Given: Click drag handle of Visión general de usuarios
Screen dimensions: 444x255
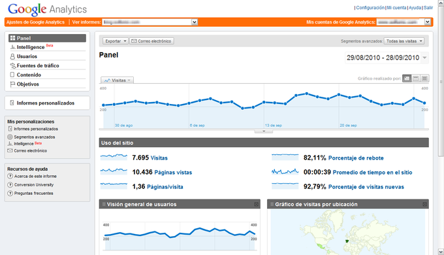Looking at the screenshot, I should click(x=104, y=204).
